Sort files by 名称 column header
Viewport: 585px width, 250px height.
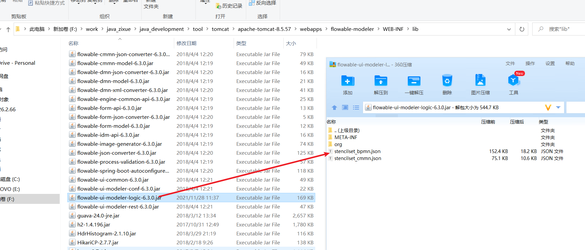(73, 43)
